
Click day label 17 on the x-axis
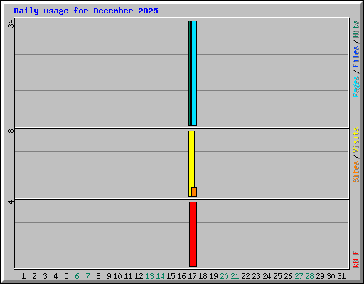pos(192,276)
